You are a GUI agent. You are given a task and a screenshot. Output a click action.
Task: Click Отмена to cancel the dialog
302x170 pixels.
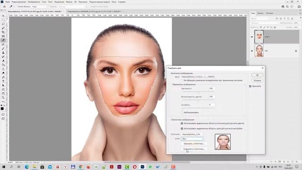[x=257, y=81]
